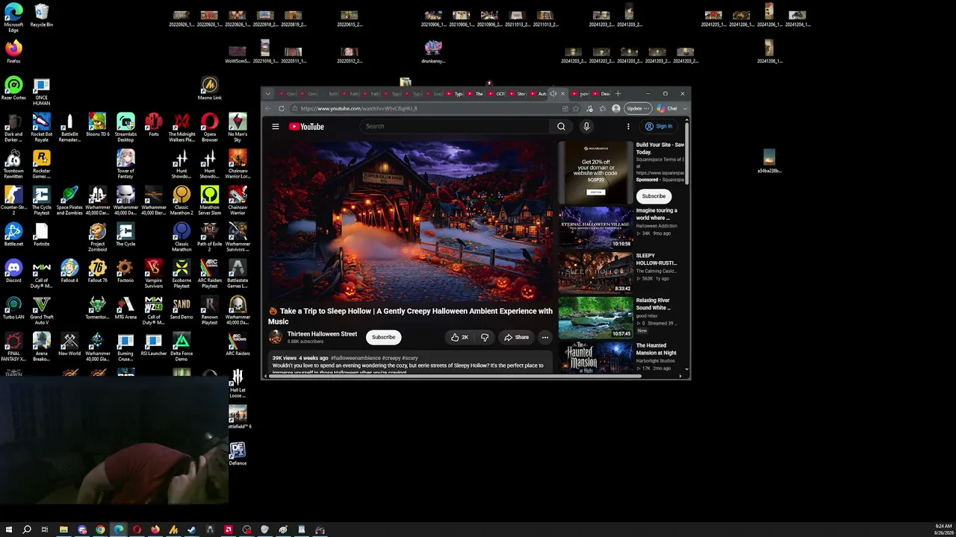Viewport: 956px width, 537px height.
Task: Sign in to YouTube
Action: coord(659,127)
